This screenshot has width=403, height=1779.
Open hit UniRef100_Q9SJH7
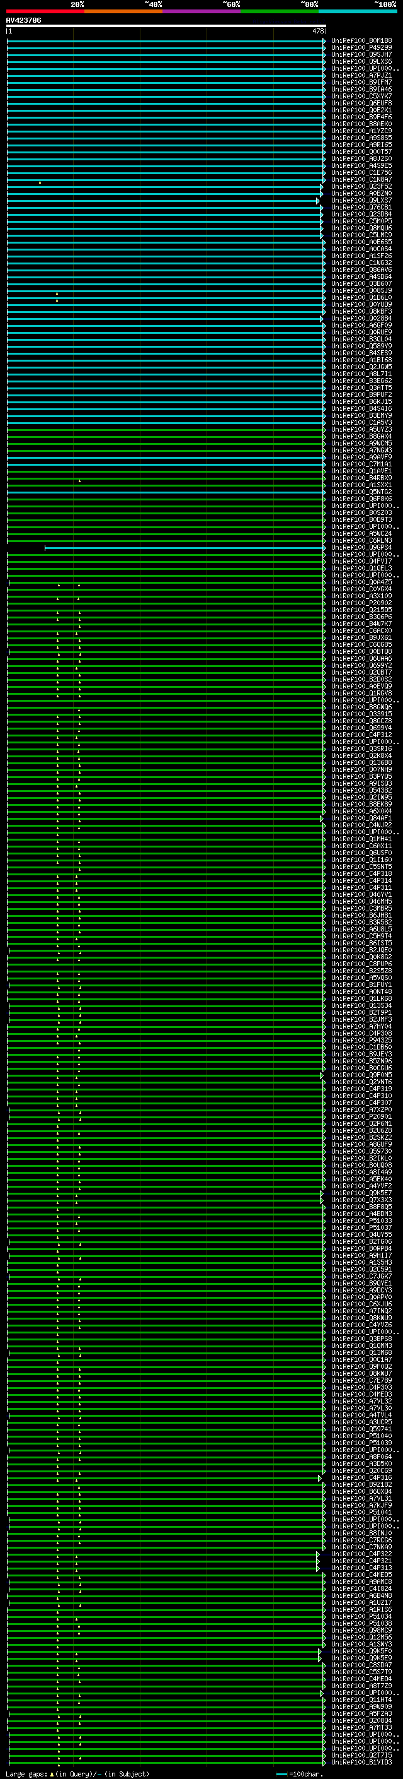361,54
